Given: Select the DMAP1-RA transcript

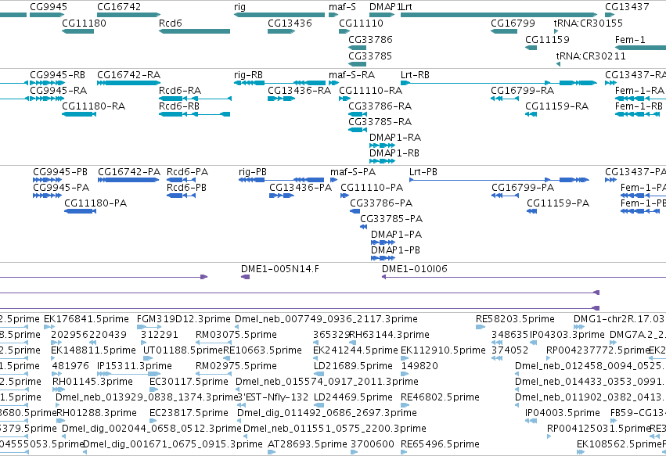Looking at the screenshot, I should [x=382, y=145].
